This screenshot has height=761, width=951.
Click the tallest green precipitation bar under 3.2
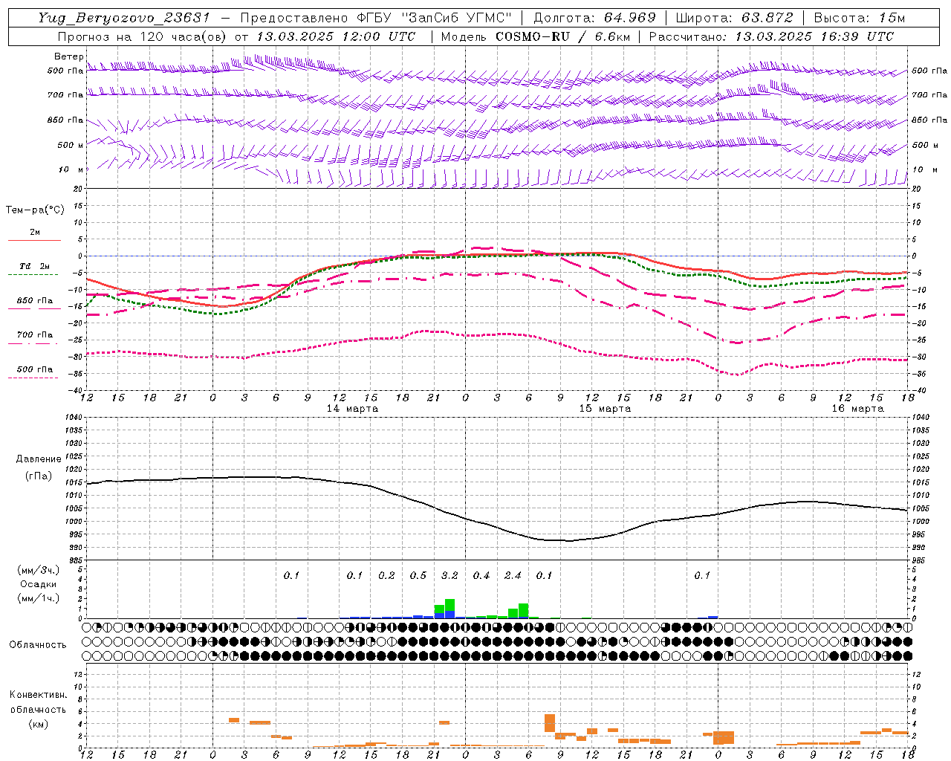click(449, 605)
